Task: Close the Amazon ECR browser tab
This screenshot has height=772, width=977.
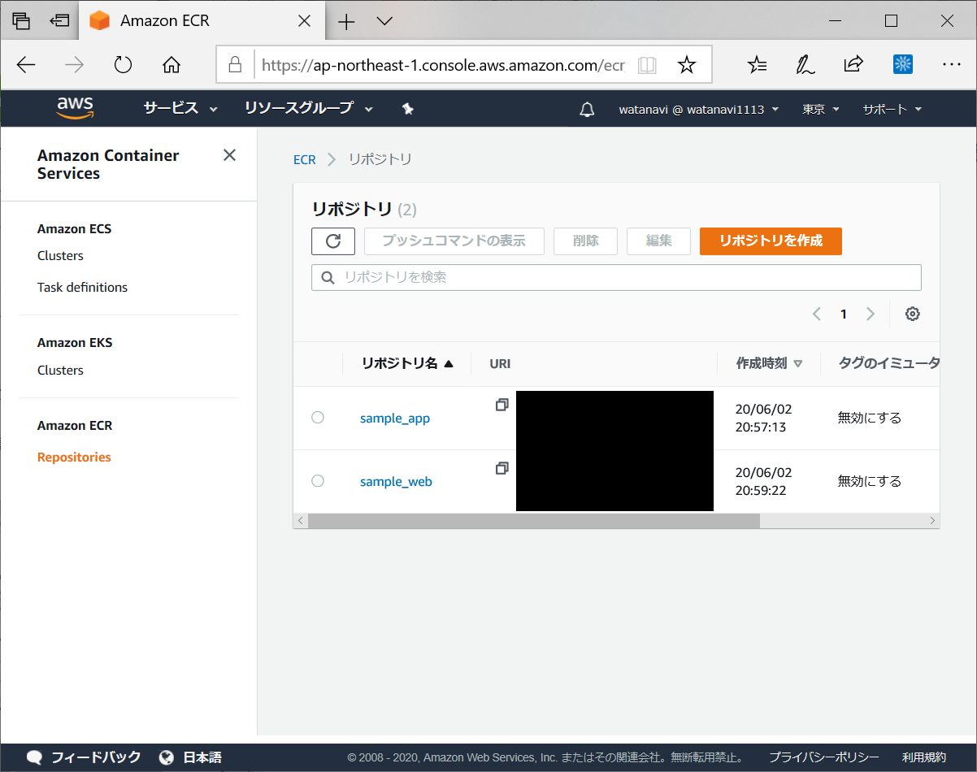Action: [304, 22]
